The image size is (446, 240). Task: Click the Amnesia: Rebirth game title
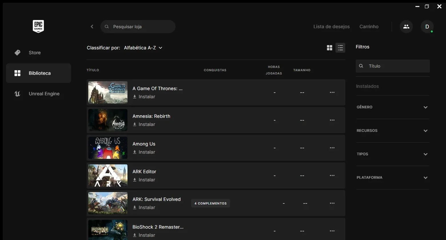(151, 116)
